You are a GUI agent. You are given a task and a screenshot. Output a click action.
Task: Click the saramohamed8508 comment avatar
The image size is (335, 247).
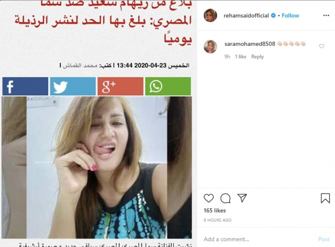[211, 46]
